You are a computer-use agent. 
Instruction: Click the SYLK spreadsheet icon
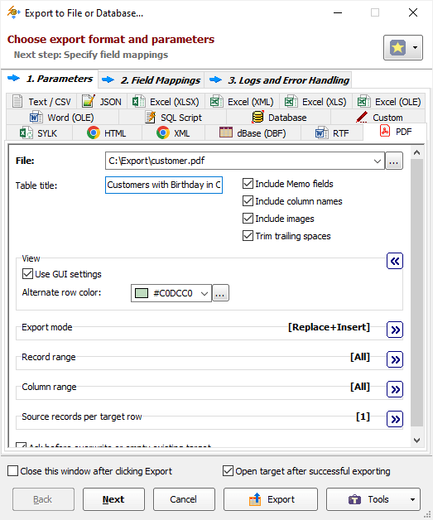[x=26, y=133]
